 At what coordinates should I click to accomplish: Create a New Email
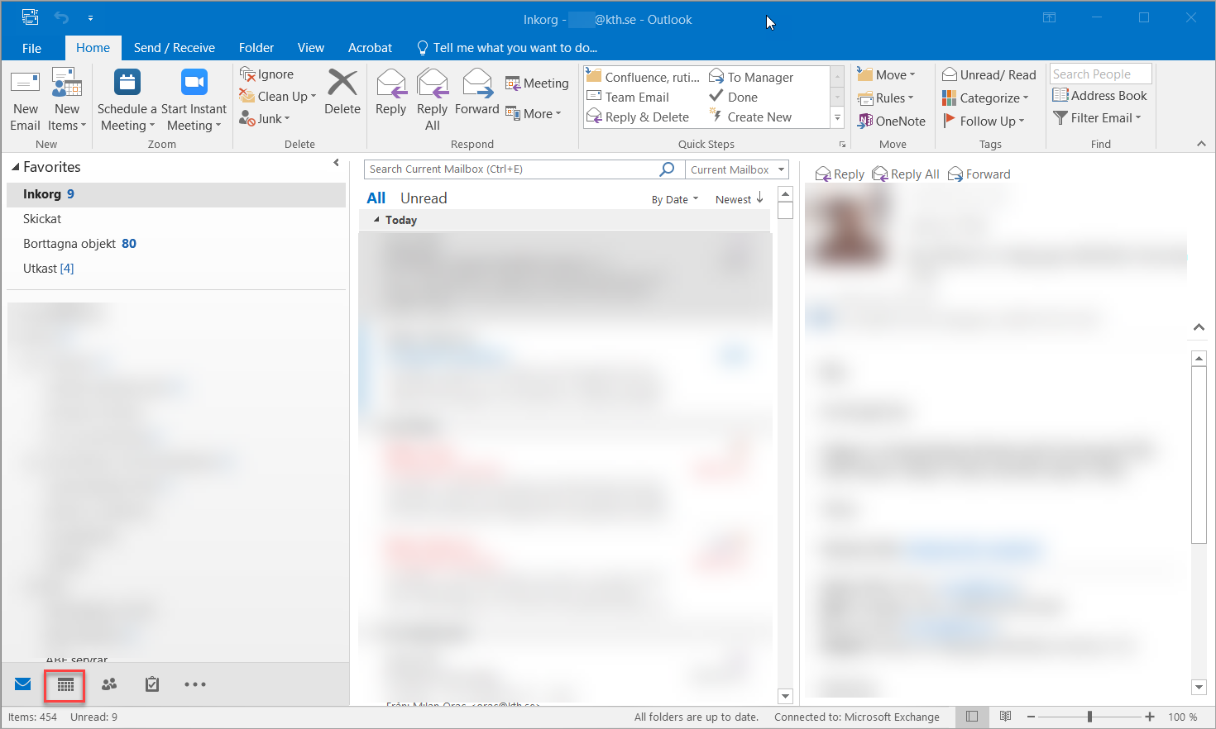[25, 99]
